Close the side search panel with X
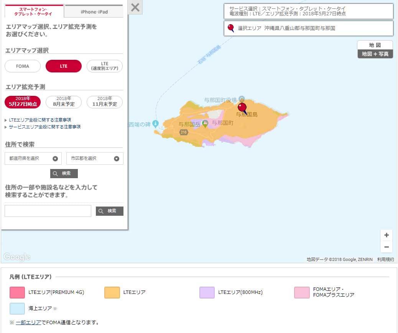The image size is (398, 333). (135, 7)
